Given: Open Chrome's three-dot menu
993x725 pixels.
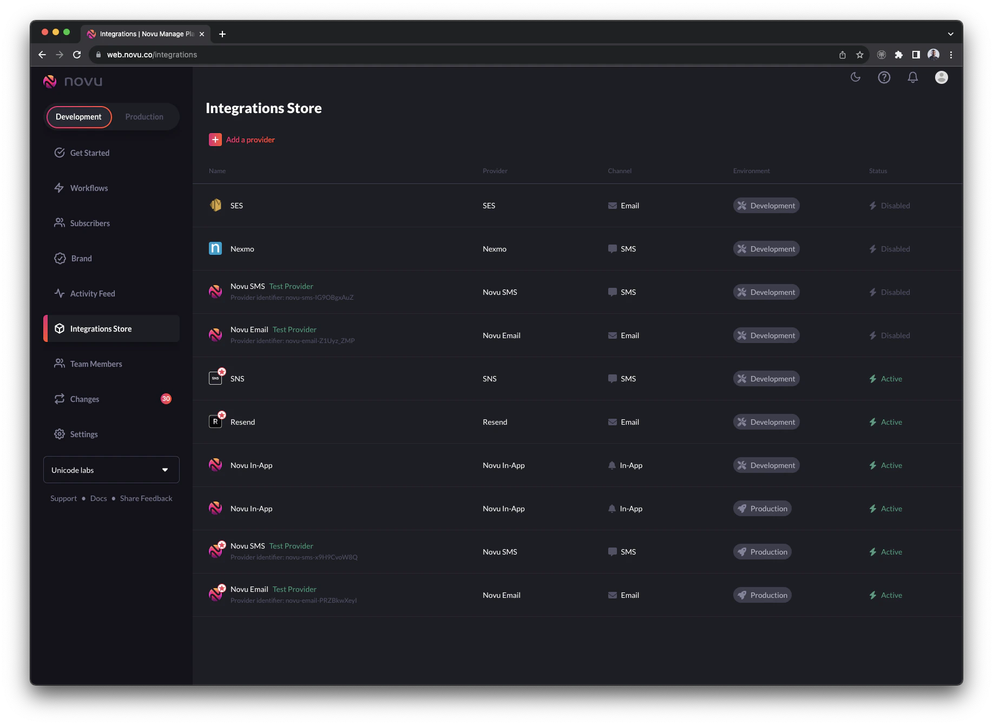Looking at the screenshot, I should pyautogui.click(x=951, y=55).
